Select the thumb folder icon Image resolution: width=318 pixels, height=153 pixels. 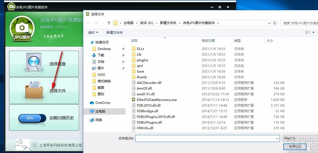click(x=134, y=77)
